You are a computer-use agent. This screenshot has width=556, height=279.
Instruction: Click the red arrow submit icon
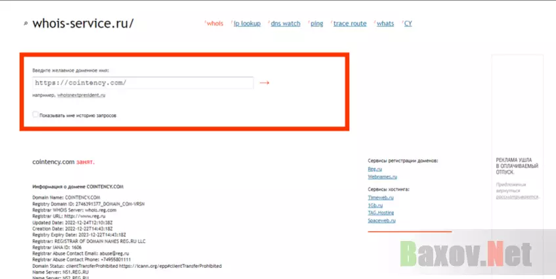click(265, 83)
